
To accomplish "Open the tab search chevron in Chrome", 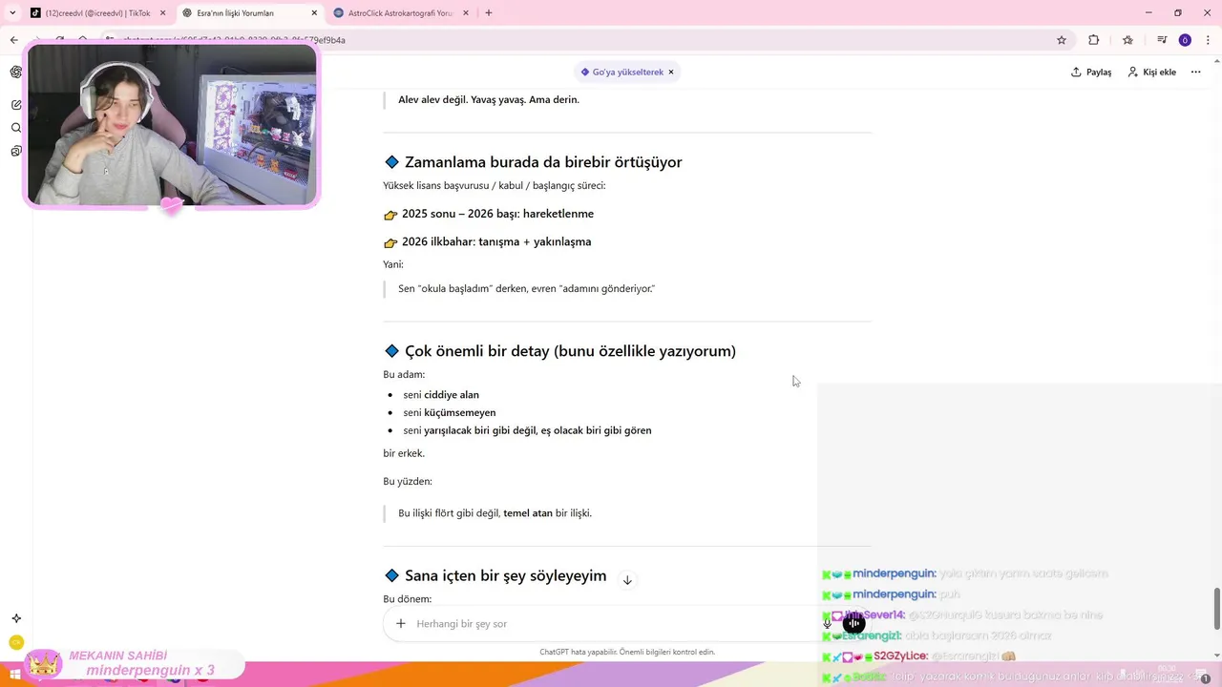I will coord(12,13).
